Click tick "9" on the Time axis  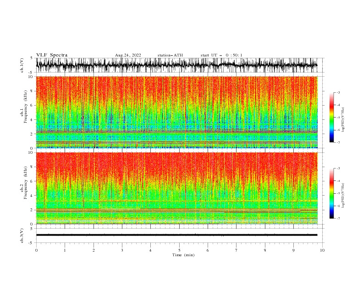coord(293,250)
